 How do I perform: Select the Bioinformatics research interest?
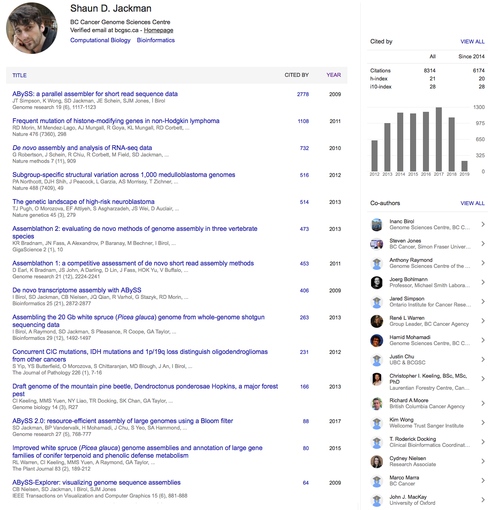coord(156,40)
